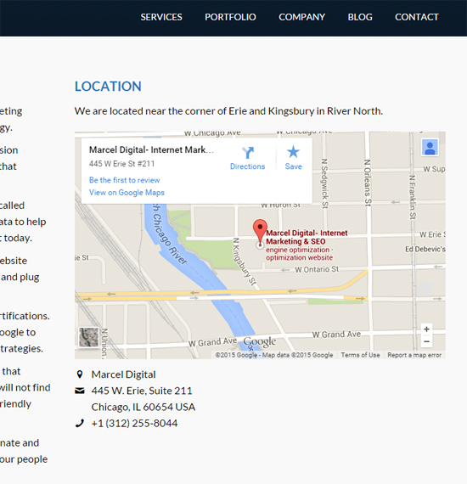467x484 pixels.
Task: Open the Portfolio menu item
Action: click(230, 17)
